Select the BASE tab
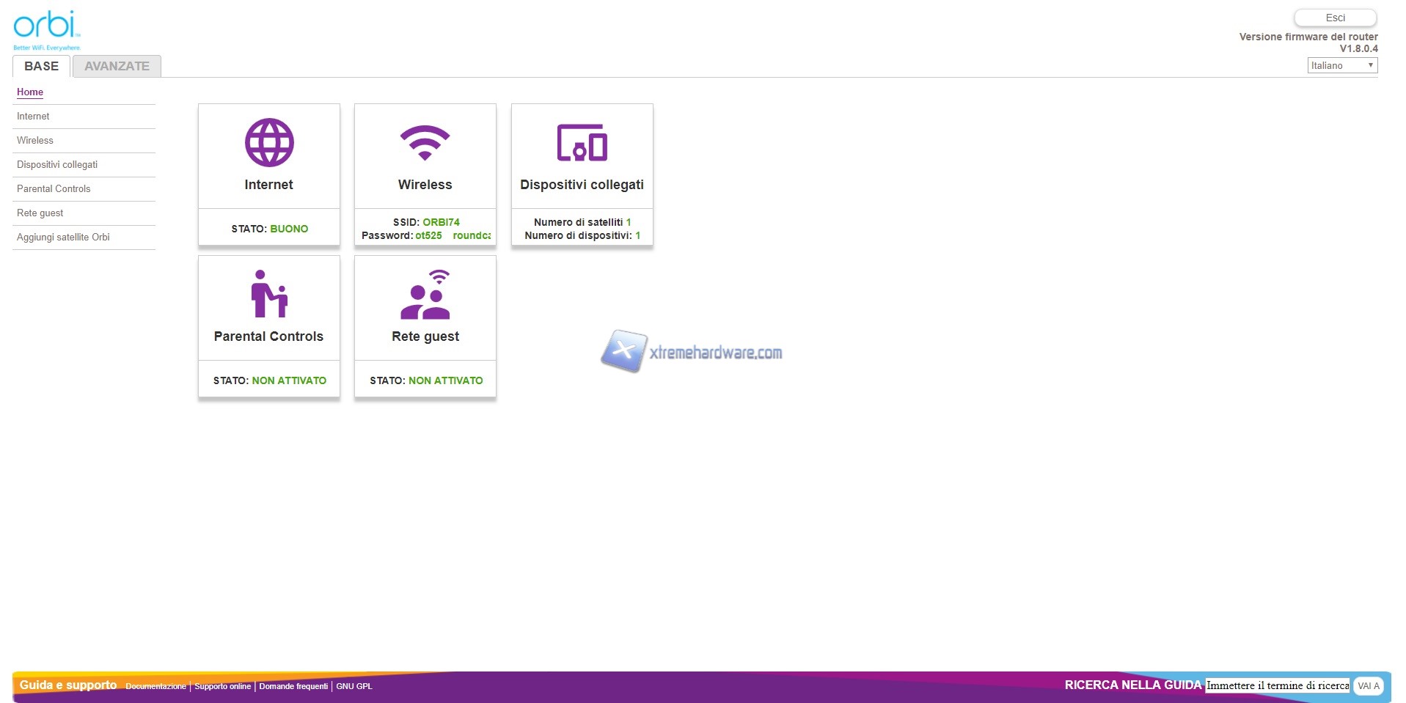Viewport: 1406px width, 703px height. pyautogui.click(x=41, y=66)
